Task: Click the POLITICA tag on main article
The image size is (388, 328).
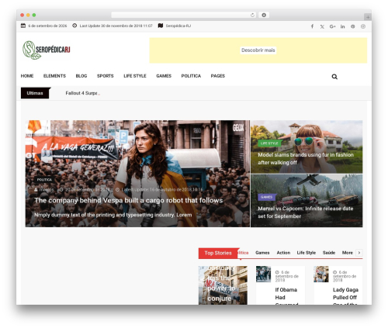Action: point(44,180)
